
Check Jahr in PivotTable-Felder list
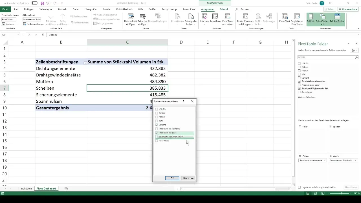pos(299,74)
